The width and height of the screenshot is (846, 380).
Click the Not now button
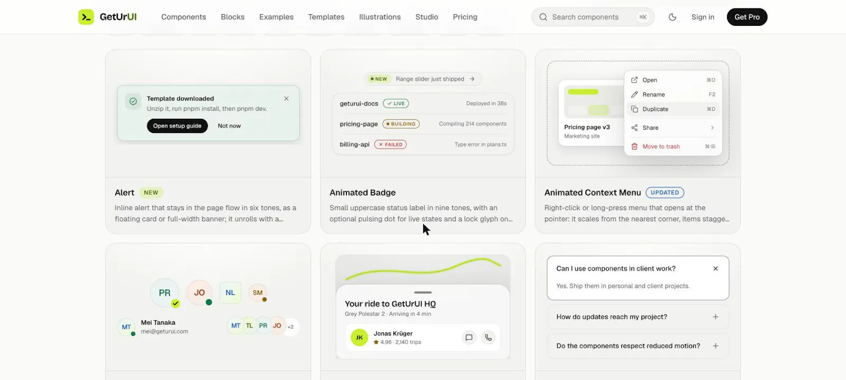(229, 126)
